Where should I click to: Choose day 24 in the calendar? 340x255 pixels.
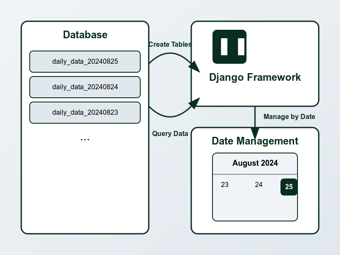pyautogui.click(x=258, y=185)
